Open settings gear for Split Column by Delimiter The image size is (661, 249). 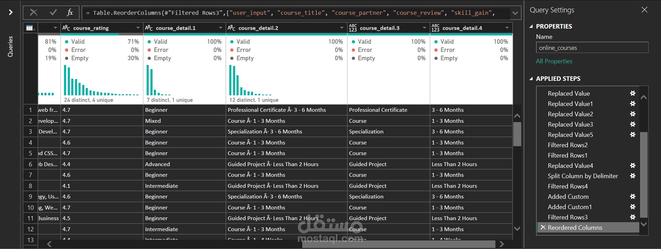pos(633,176)
